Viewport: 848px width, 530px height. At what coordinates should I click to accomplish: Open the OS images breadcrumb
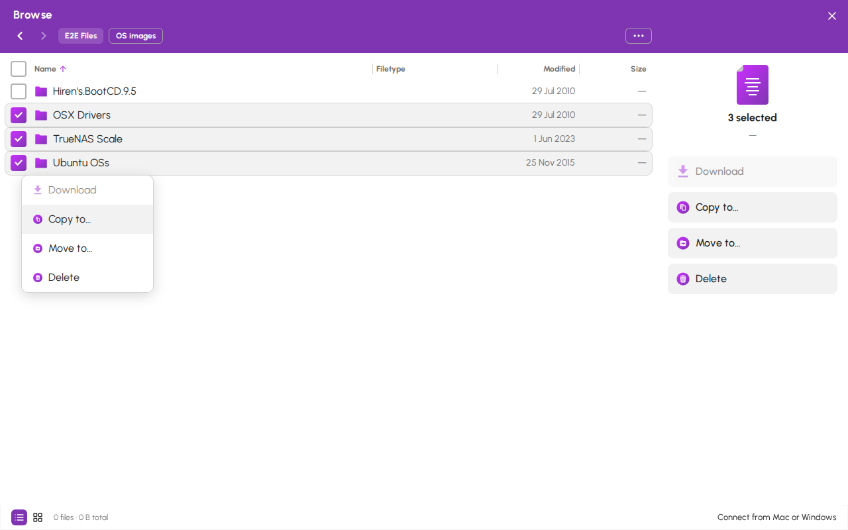click(x=136, y=36)
